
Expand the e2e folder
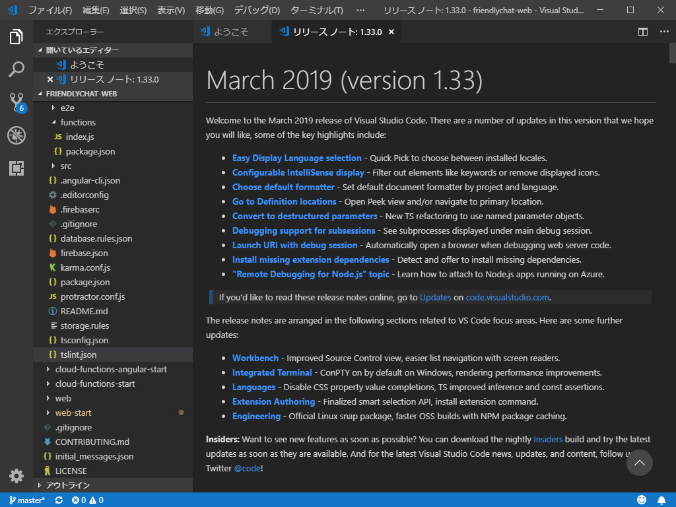click(x=113, y=108)
